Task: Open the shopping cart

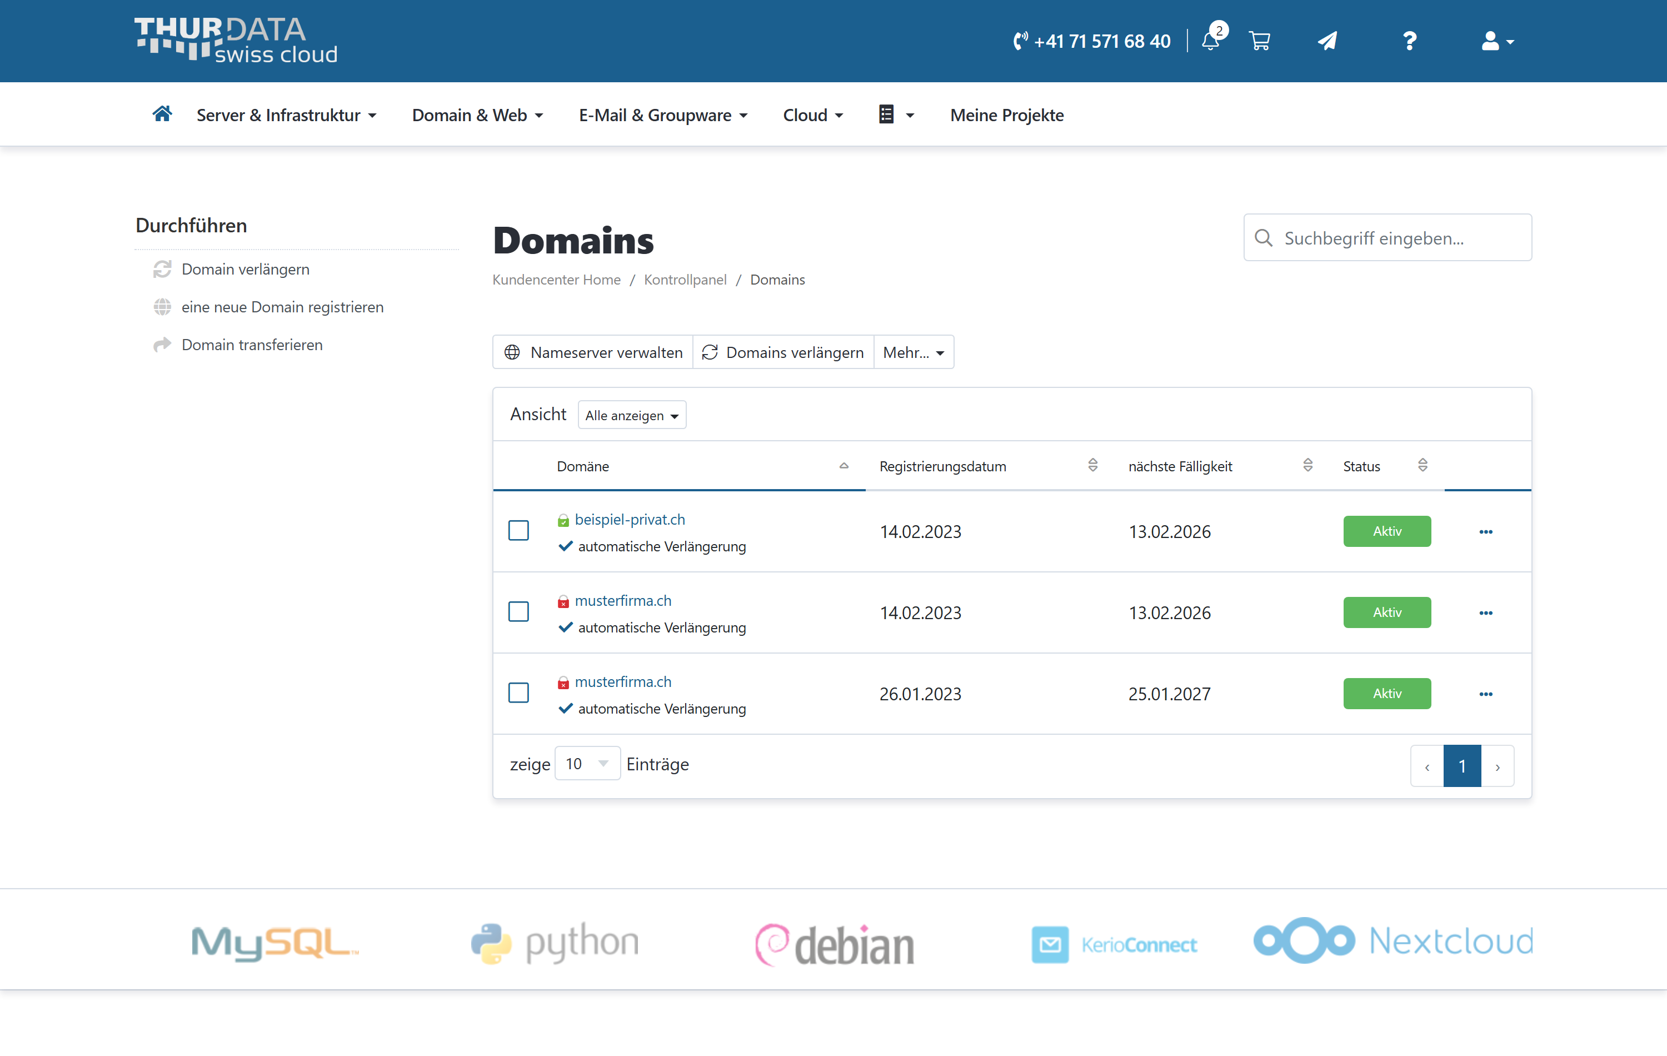Action: [x=1259, y=41]
